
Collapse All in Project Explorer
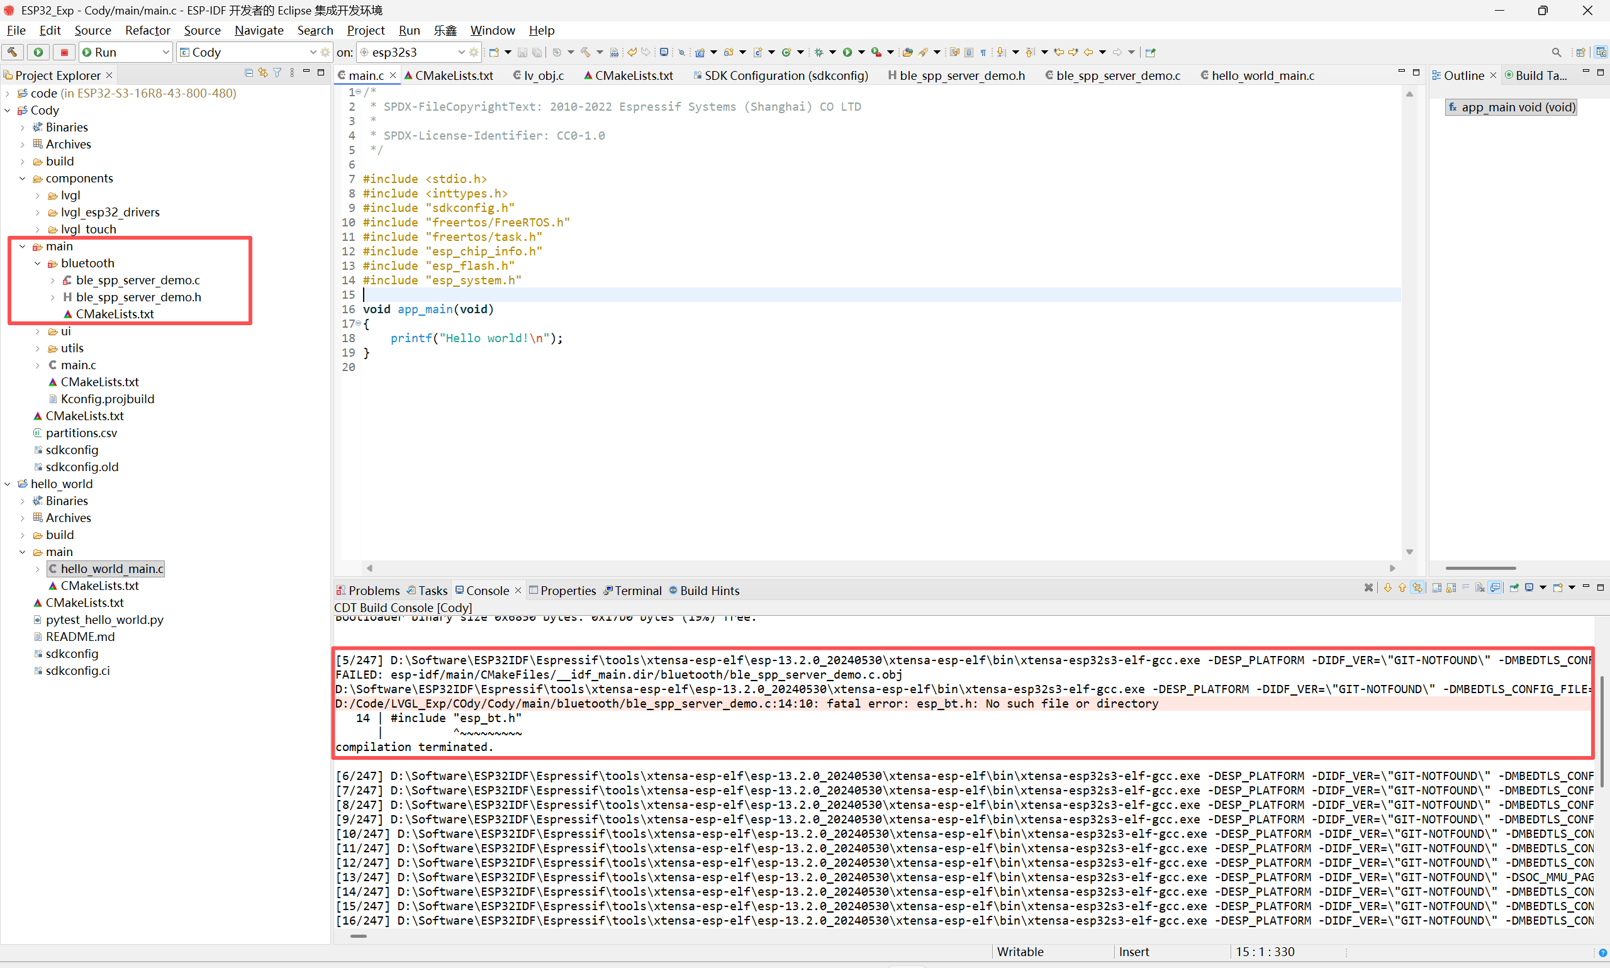[249, 73]
